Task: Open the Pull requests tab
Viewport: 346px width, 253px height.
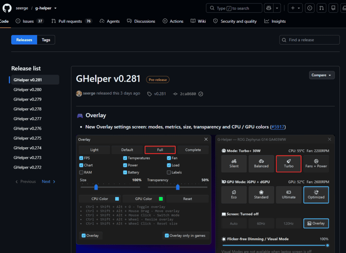Action: [x=72, y=21]
